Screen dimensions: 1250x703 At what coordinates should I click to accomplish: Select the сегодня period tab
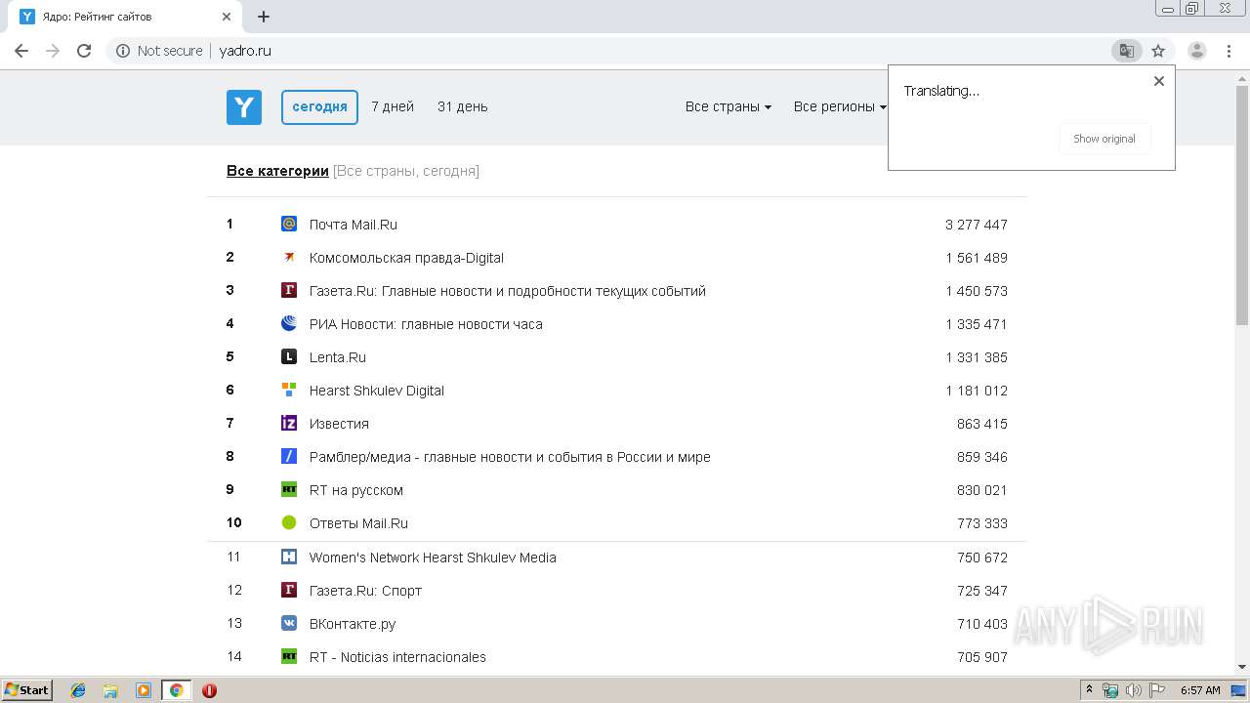(x=319, y=106)
